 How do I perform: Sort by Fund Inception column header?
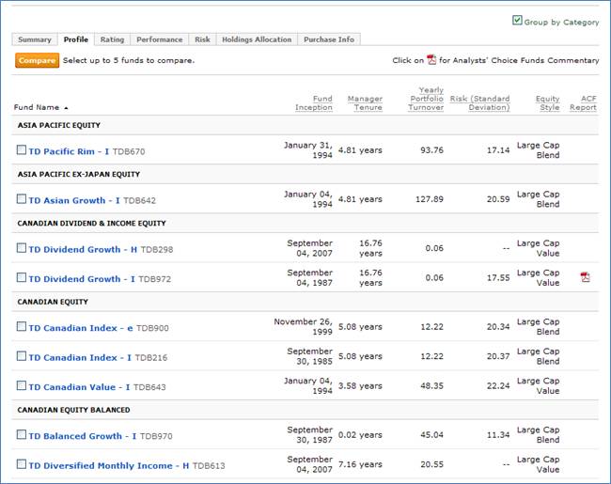(314, 102)
